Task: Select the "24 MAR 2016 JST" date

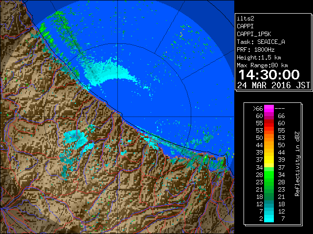Action: click(x=273, y=85)
